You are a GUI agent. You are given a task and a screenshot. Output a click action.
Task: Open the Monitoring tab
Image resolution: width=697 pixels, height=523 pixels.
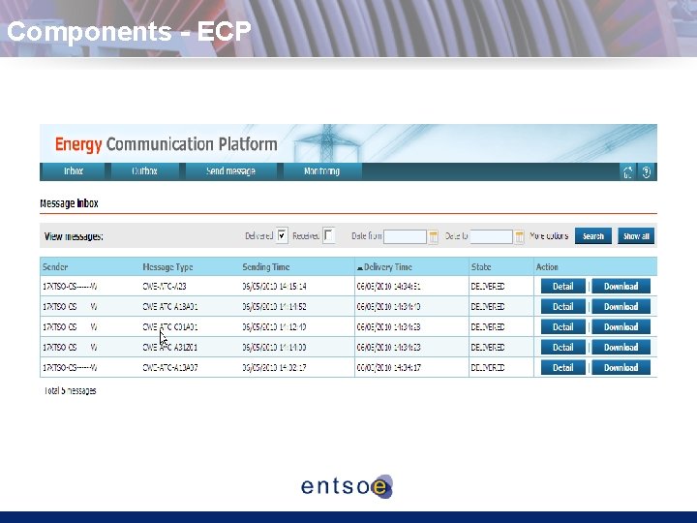pyautogui.click(x=321, y=171)
